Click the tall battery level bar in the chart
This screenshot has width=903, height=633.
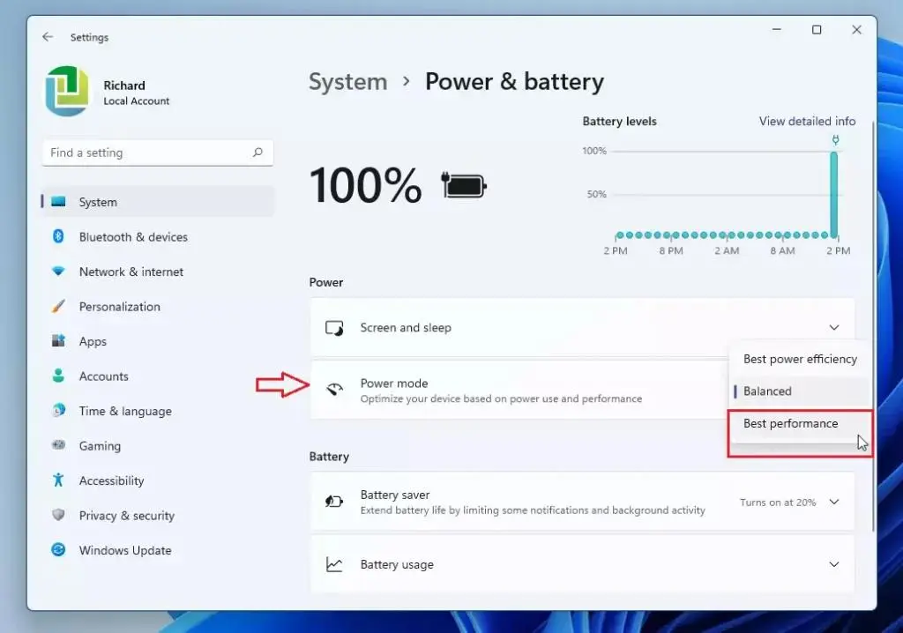834,194
